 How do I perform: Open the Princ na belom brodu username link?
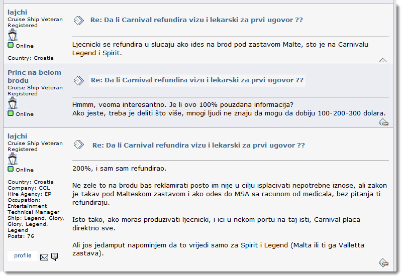tap(34, 76)
